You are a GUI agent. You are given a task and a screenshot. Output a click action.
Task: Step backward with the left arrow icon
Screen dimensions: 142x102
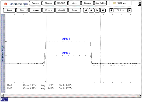(x=91, y=10)
